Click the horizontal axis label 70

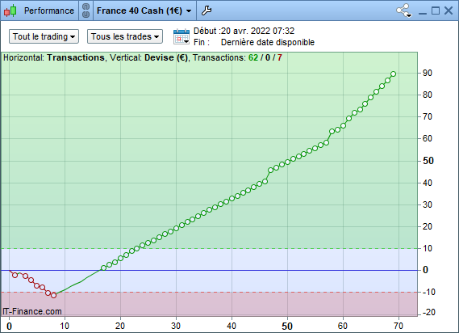click(398, 326)
